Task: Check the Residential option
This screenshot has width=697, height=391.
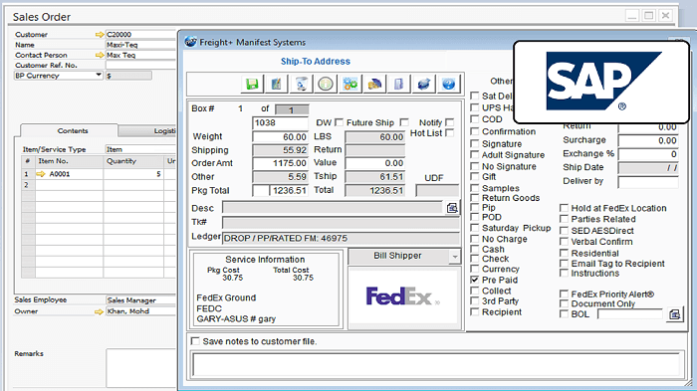Action: point(564,254)
